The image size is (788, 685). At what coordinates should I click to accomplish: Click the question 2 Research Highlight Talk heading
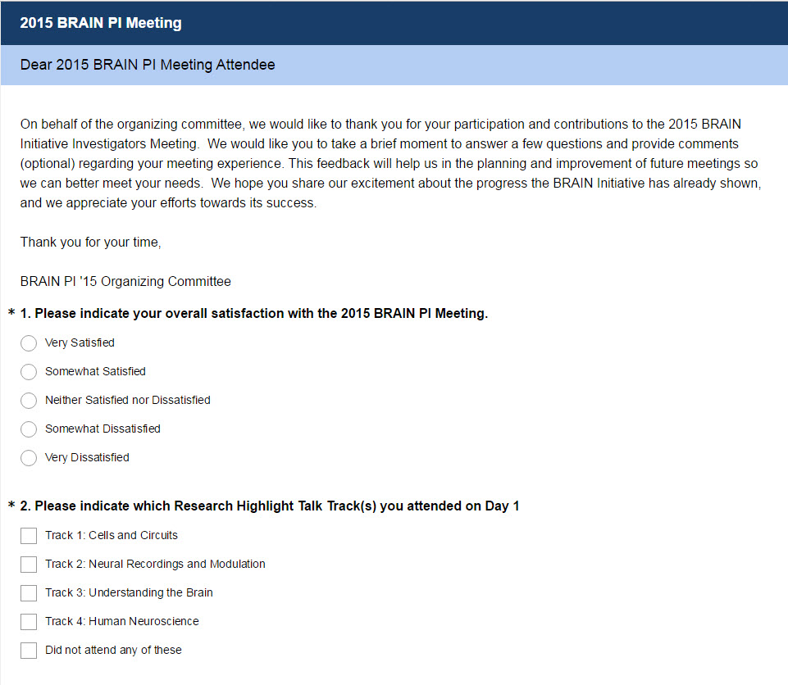(x=276, y=506)
